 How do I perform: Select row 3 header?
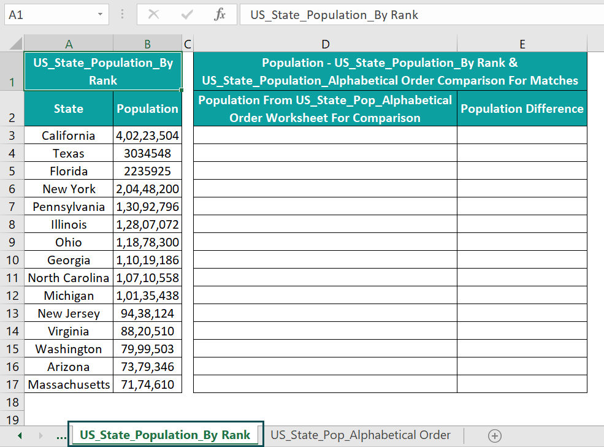12,135
